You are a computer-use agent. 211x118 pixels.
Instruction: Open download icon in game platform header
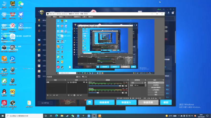169,13
